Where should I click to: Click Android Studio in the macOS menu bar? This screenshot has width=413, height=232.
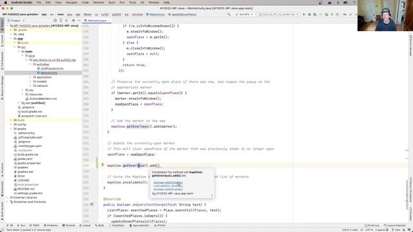coord(21,3)
